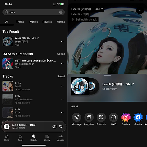Open top result LeeHi ONLY thumbnail
Screen dimensions: 147x147
point(8,41)
